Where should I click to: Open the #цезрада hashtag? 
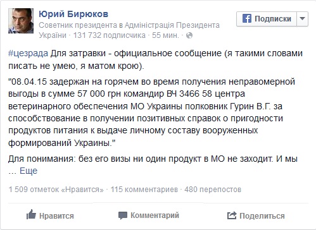pos(28,54)
